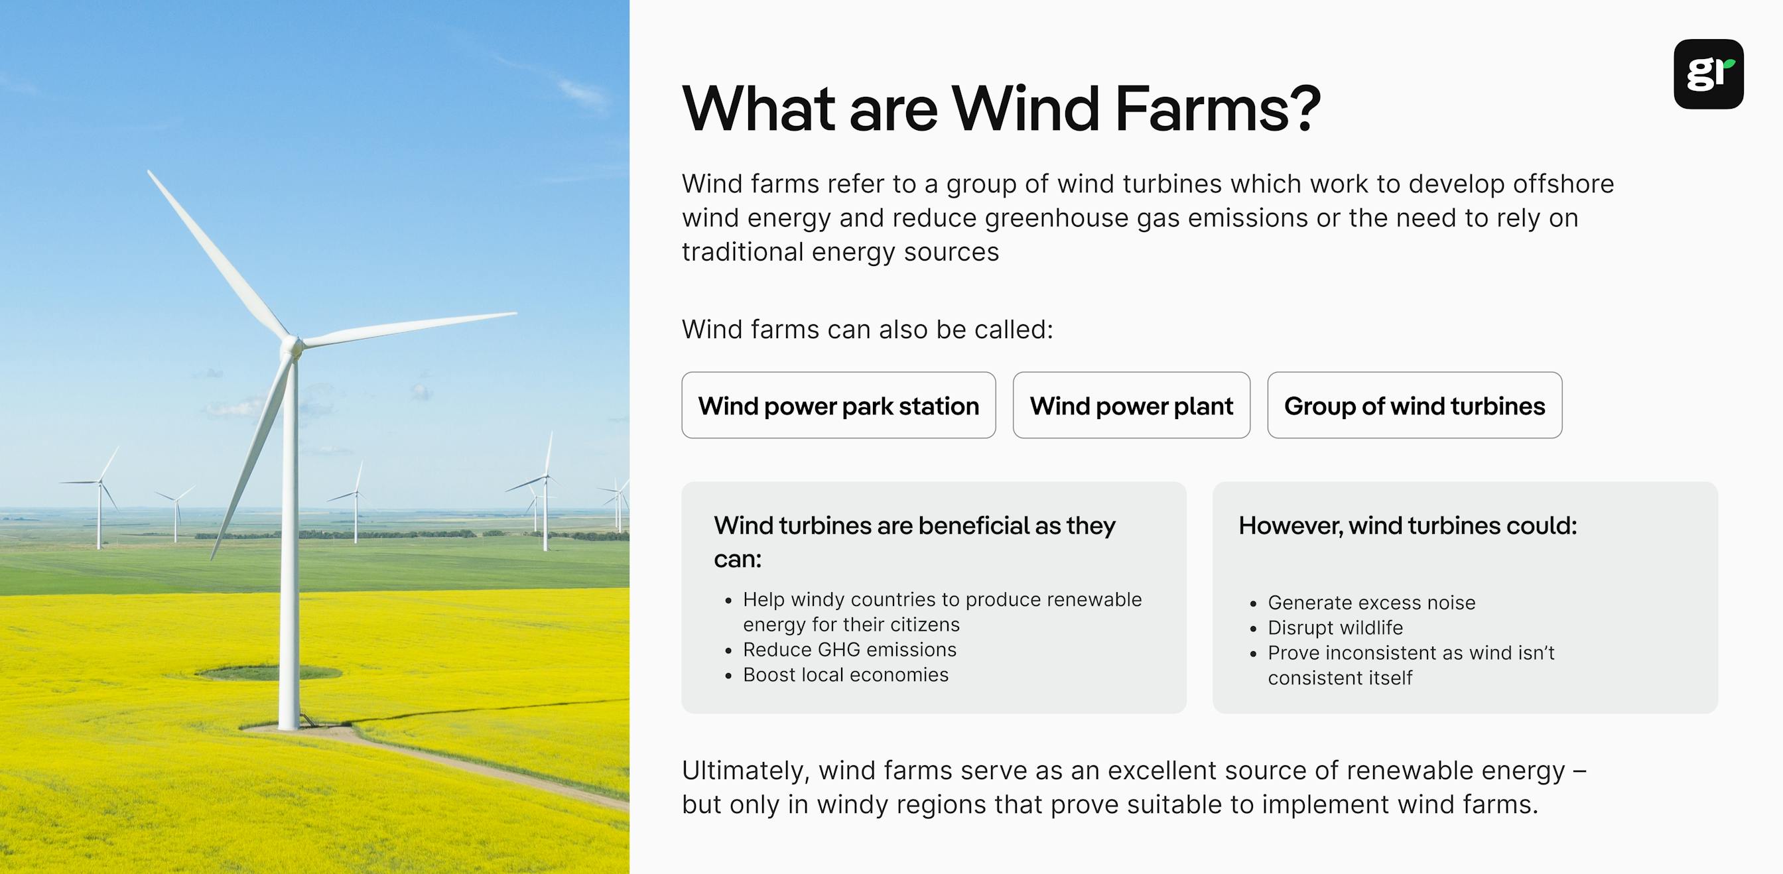Click the gr logo icon
1783x874 pixels.
pyautogui.click(x=1707, y=74)
